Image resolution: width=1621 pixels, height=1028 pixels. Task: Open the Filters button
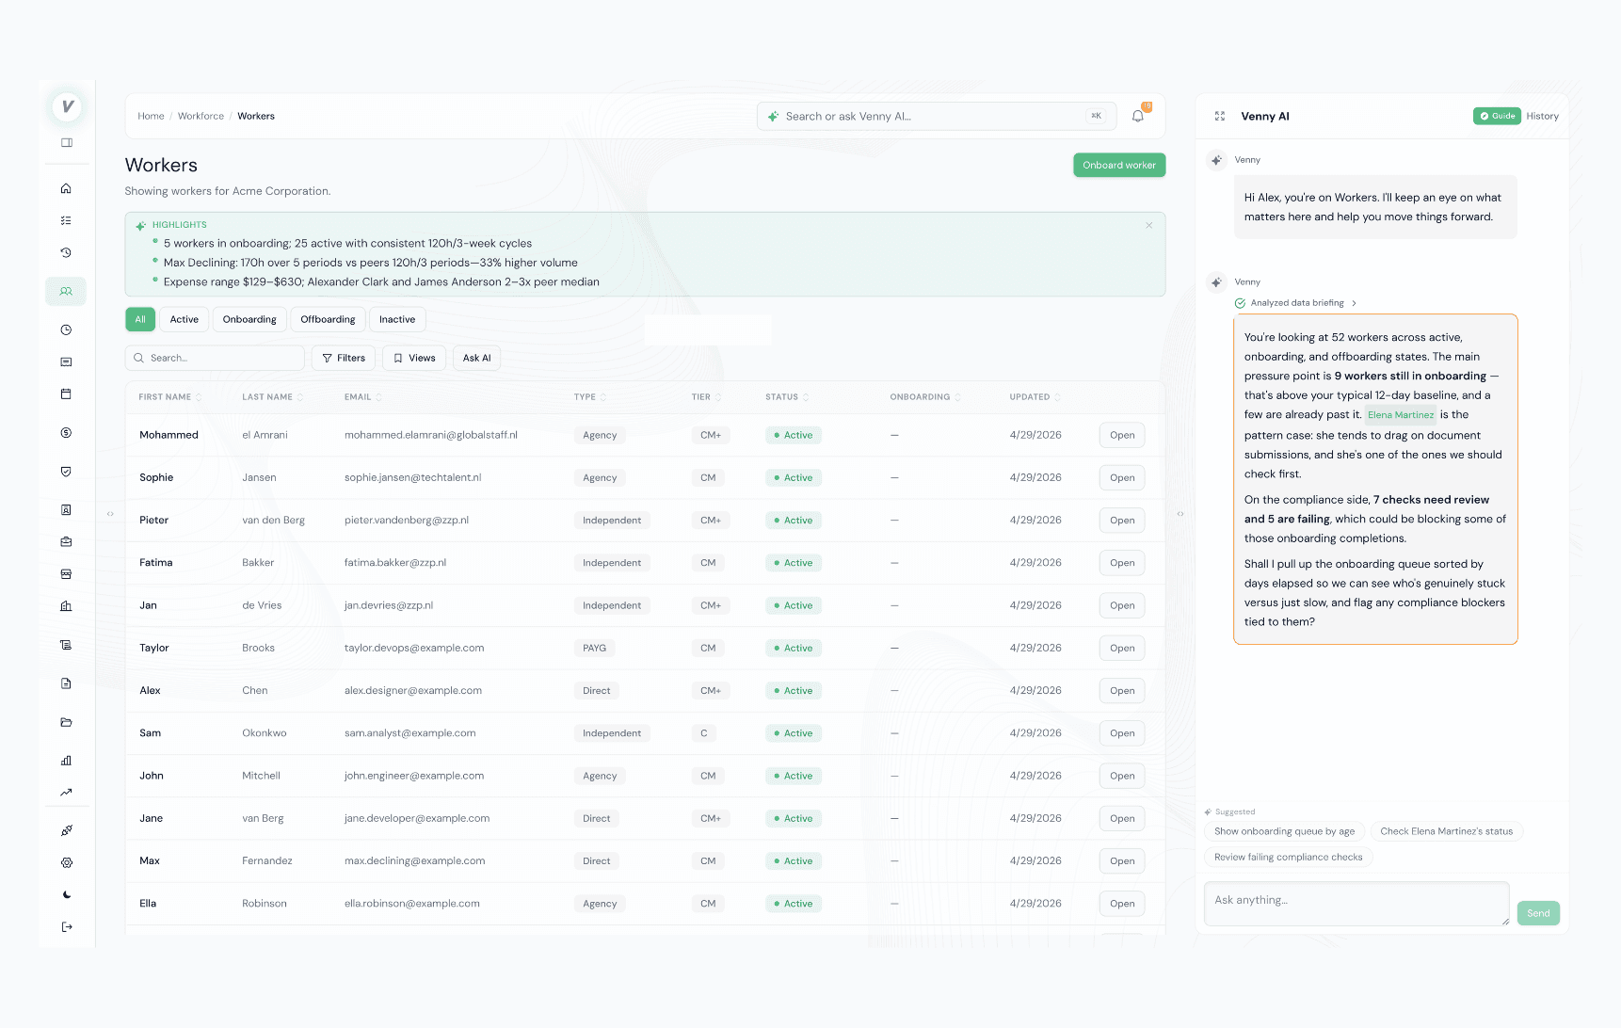(344, 358)
